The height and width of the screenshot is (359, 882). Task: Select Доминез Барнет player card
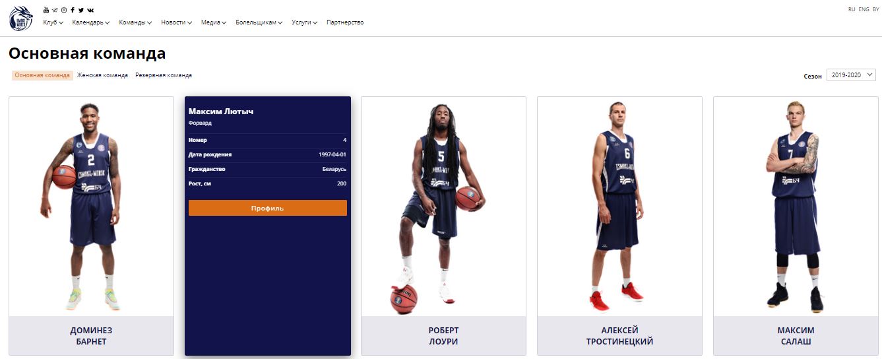tap(91, 226)
